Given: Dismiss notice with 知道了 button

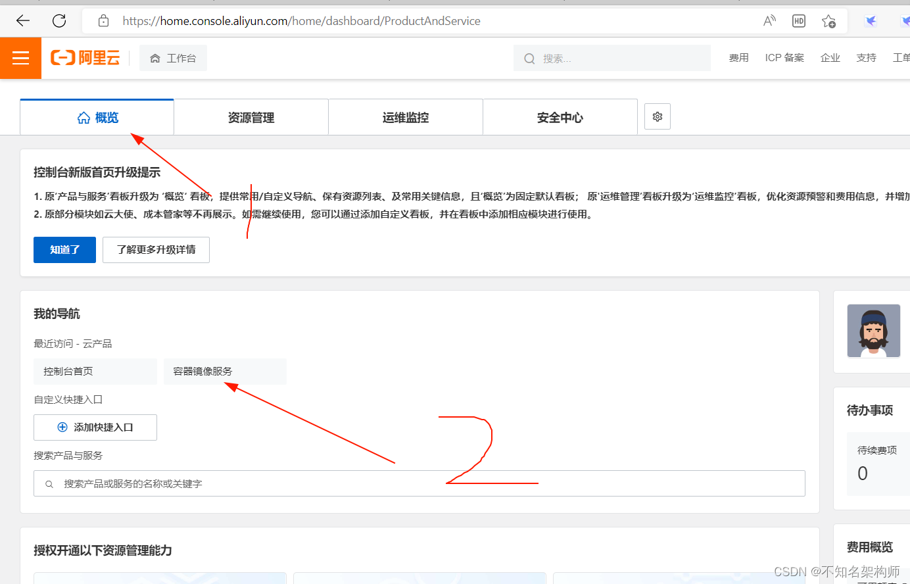Looking at the screenshot, I should tap(64, 250).
